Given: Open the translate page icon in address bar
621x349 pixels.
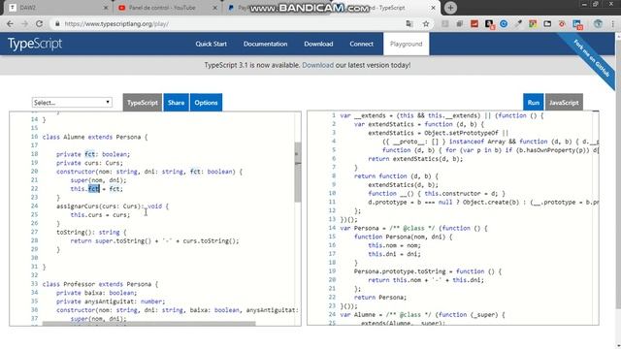Looking at the screenshot, I should coord(409,23).
